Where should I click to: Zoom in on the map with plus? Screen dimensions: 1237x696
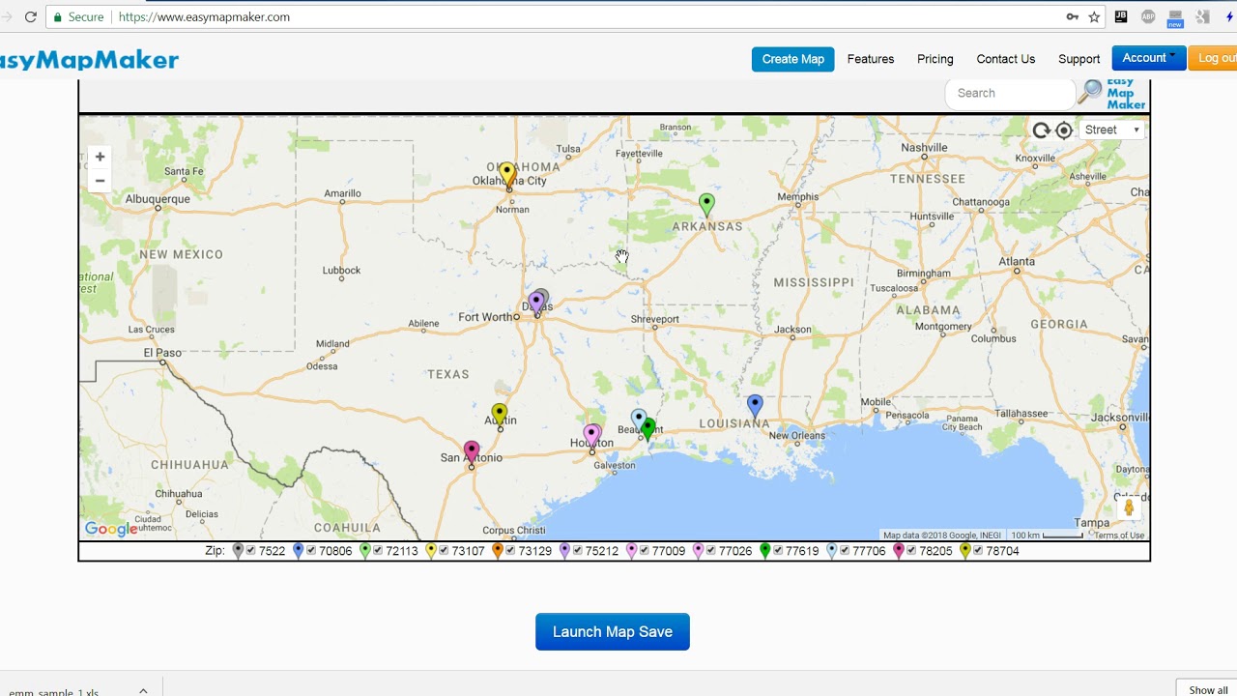click(100, 157)
